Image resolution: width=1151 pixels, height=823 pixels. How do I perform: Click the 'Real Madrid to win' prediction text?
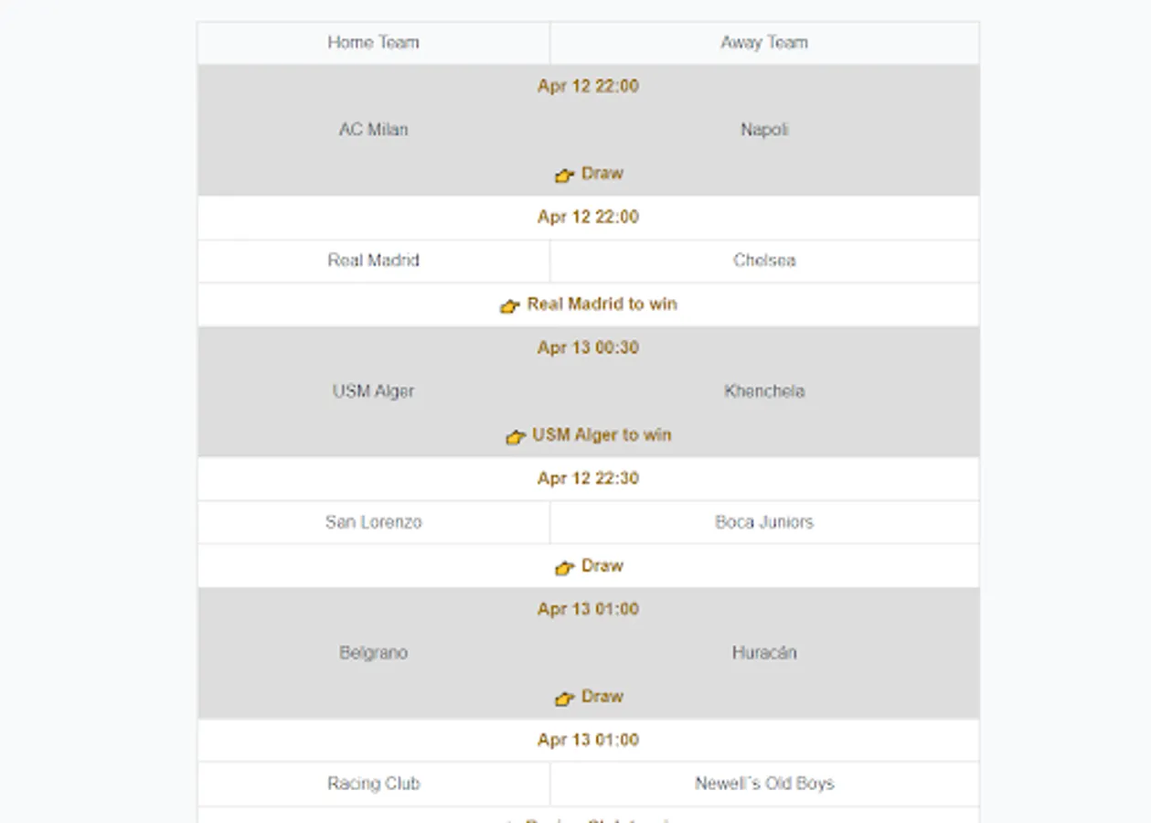tap(602, 304)
